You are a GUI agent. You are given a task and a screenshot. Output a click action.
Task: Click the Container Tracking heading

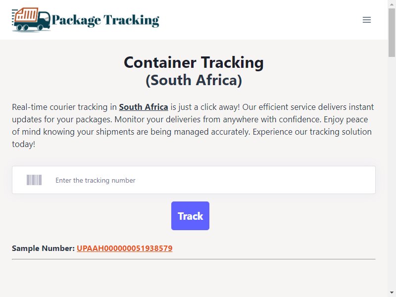click(194, 62)
